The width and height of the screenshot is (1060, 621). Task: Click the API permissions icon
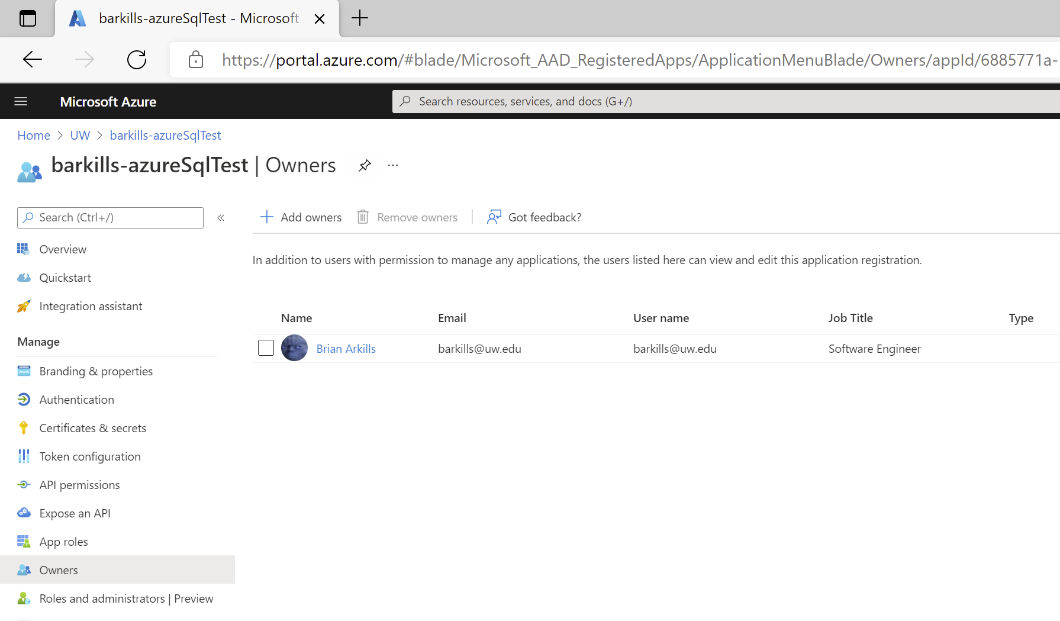click(x=24, y=485)
